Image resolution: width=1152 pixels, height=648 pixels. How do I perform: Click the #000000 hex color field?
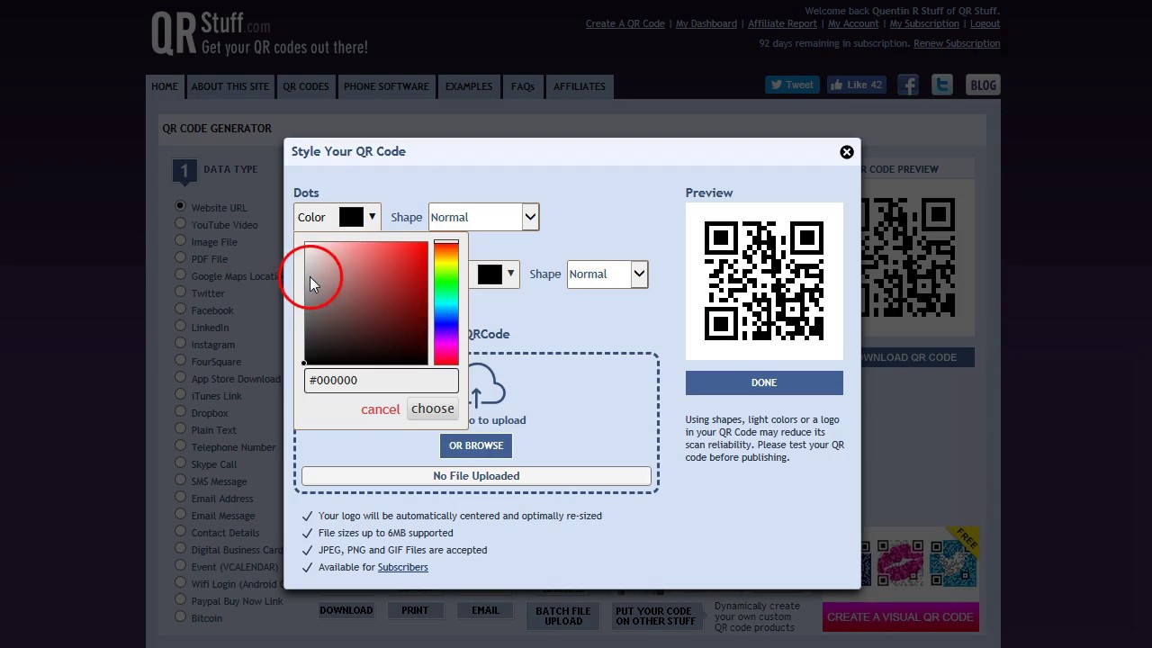coord(381,380)
